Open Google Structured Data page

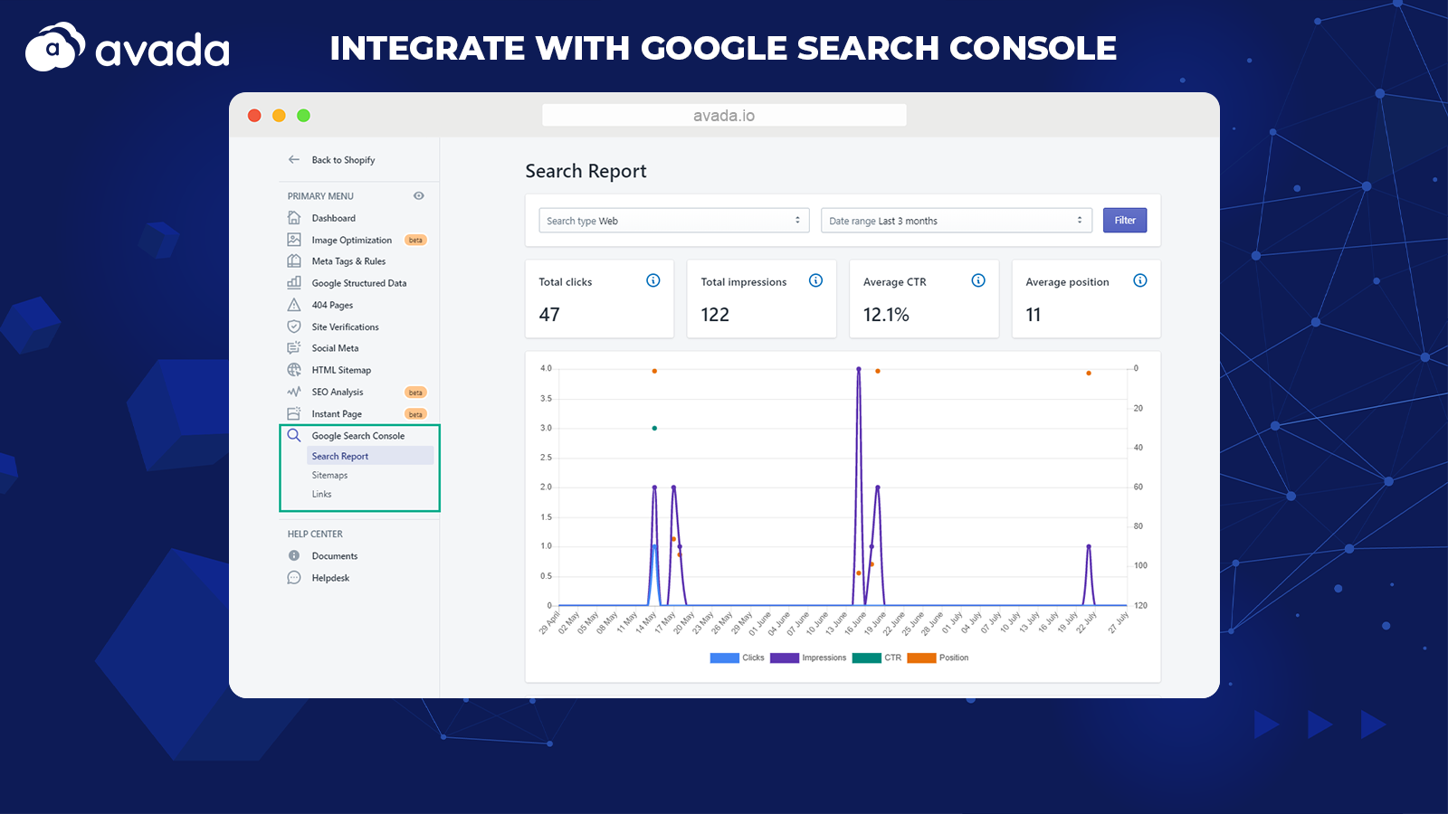click(x=359, y=283)
